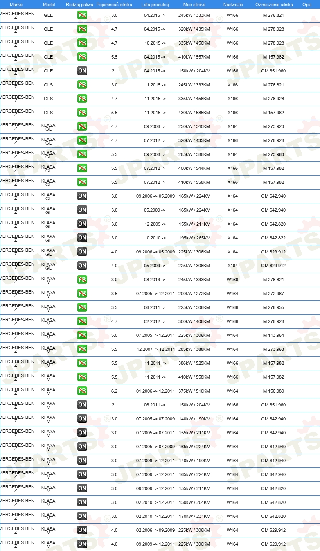320x551 pixels.
Task: Click the PB icon in Klasa GL 285kW/388KM row
Action: tap(82, 154)
